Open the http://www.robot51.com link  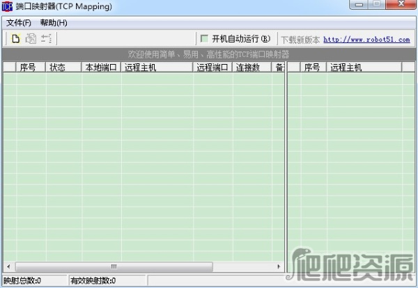[366, 40]
